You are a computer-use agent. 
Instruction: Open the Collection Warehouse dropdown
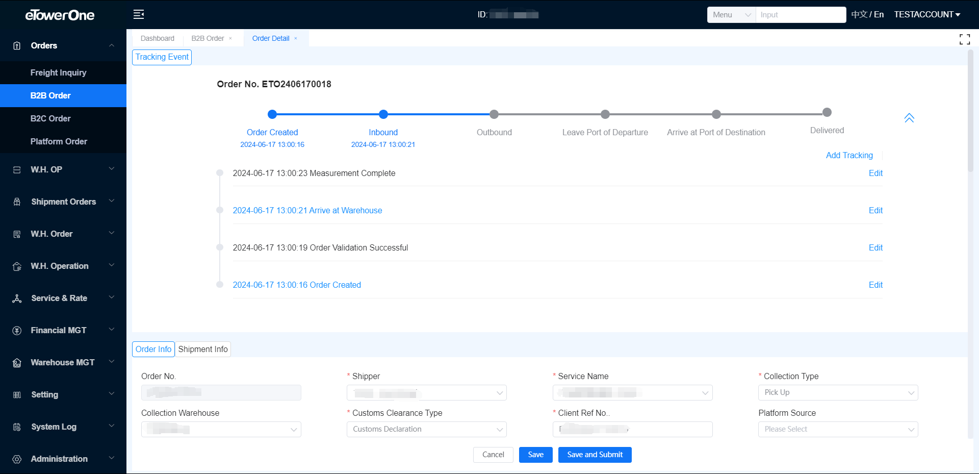[x=221, y=429]
